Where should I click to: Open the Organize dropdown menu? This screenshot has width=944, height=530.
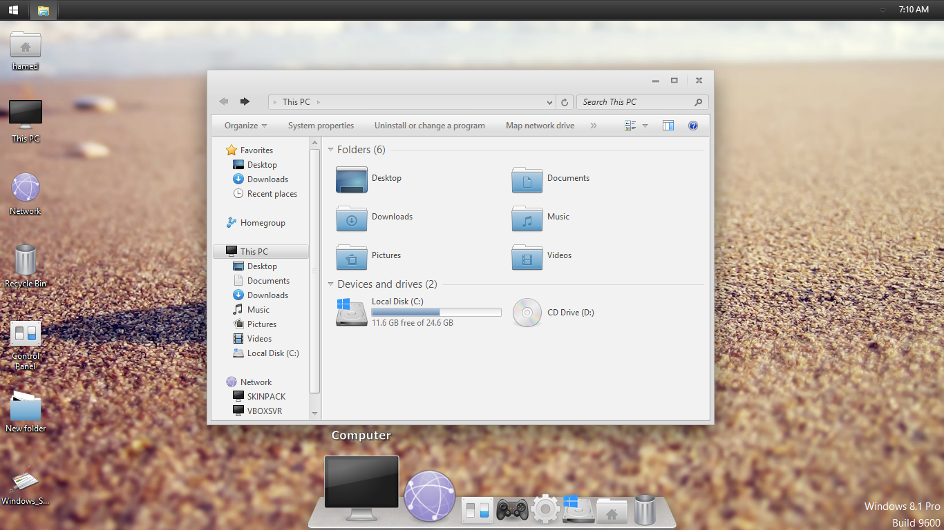click(x=245, y=126)
